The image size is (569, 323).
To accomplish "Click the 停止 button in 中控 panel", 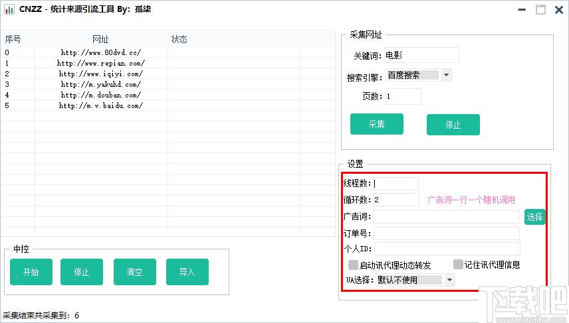I will 82,272.
